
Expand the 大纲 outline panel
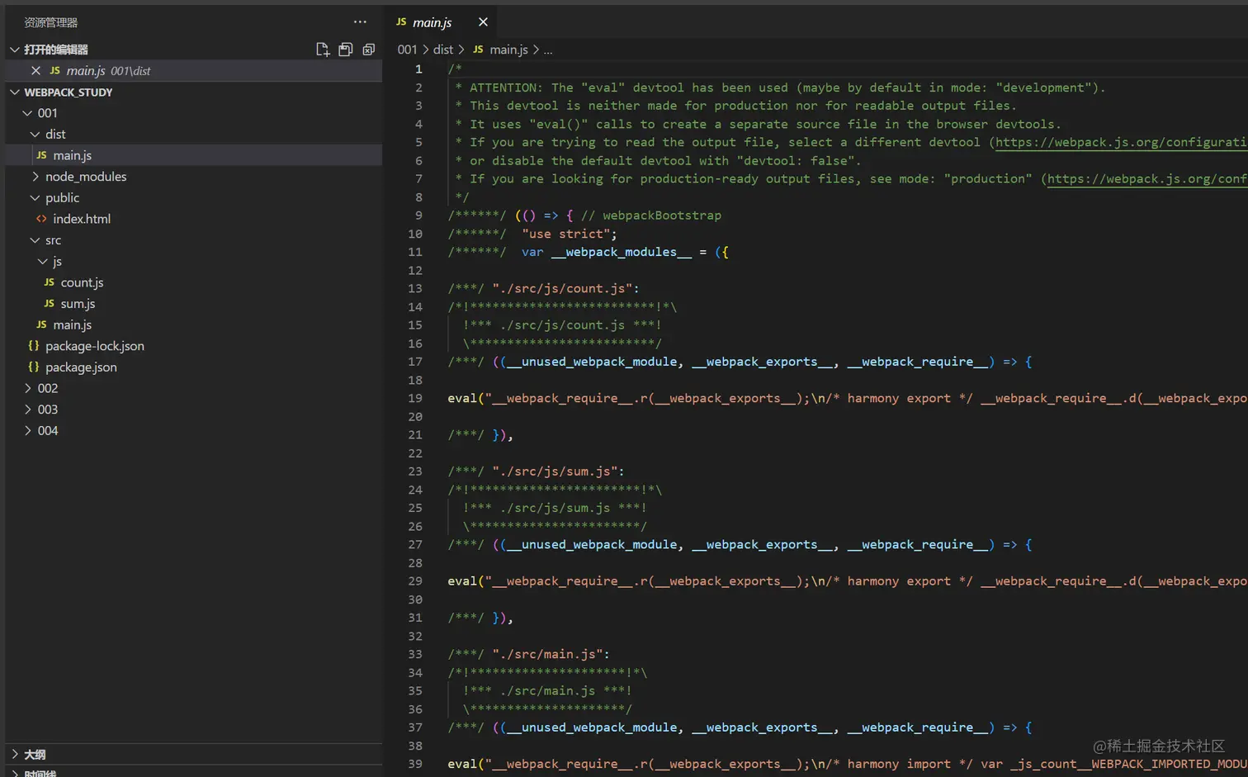coord(35,755)
